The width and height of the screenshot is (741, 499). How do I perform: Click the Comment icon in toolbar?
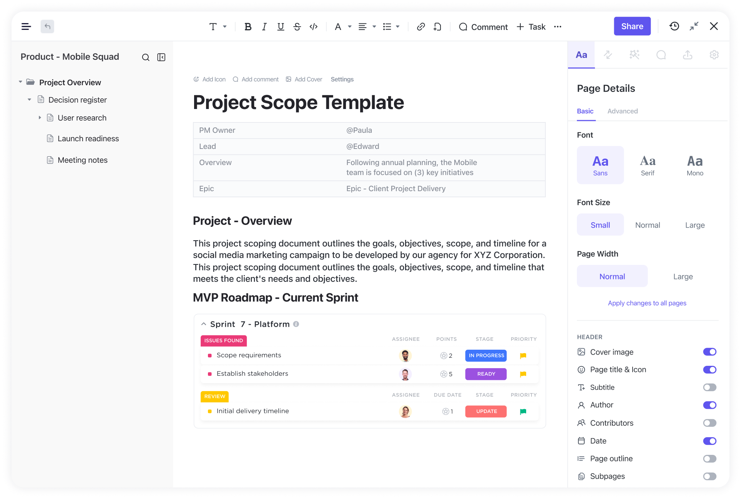[x=463, y=26]
